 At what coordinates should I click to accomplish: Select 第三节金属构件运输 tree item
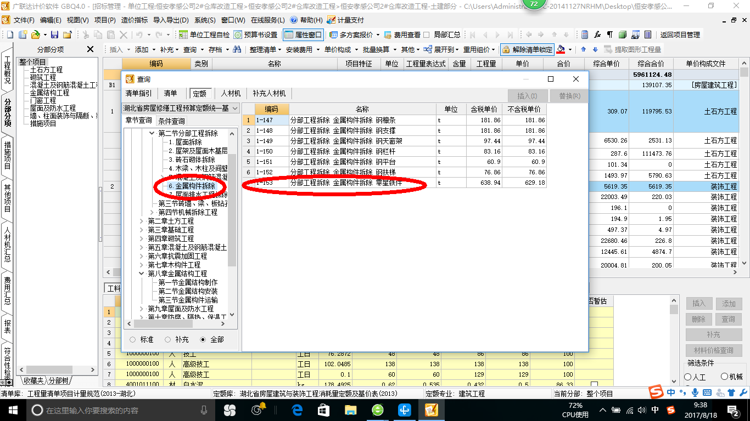(x=188, y=300)
